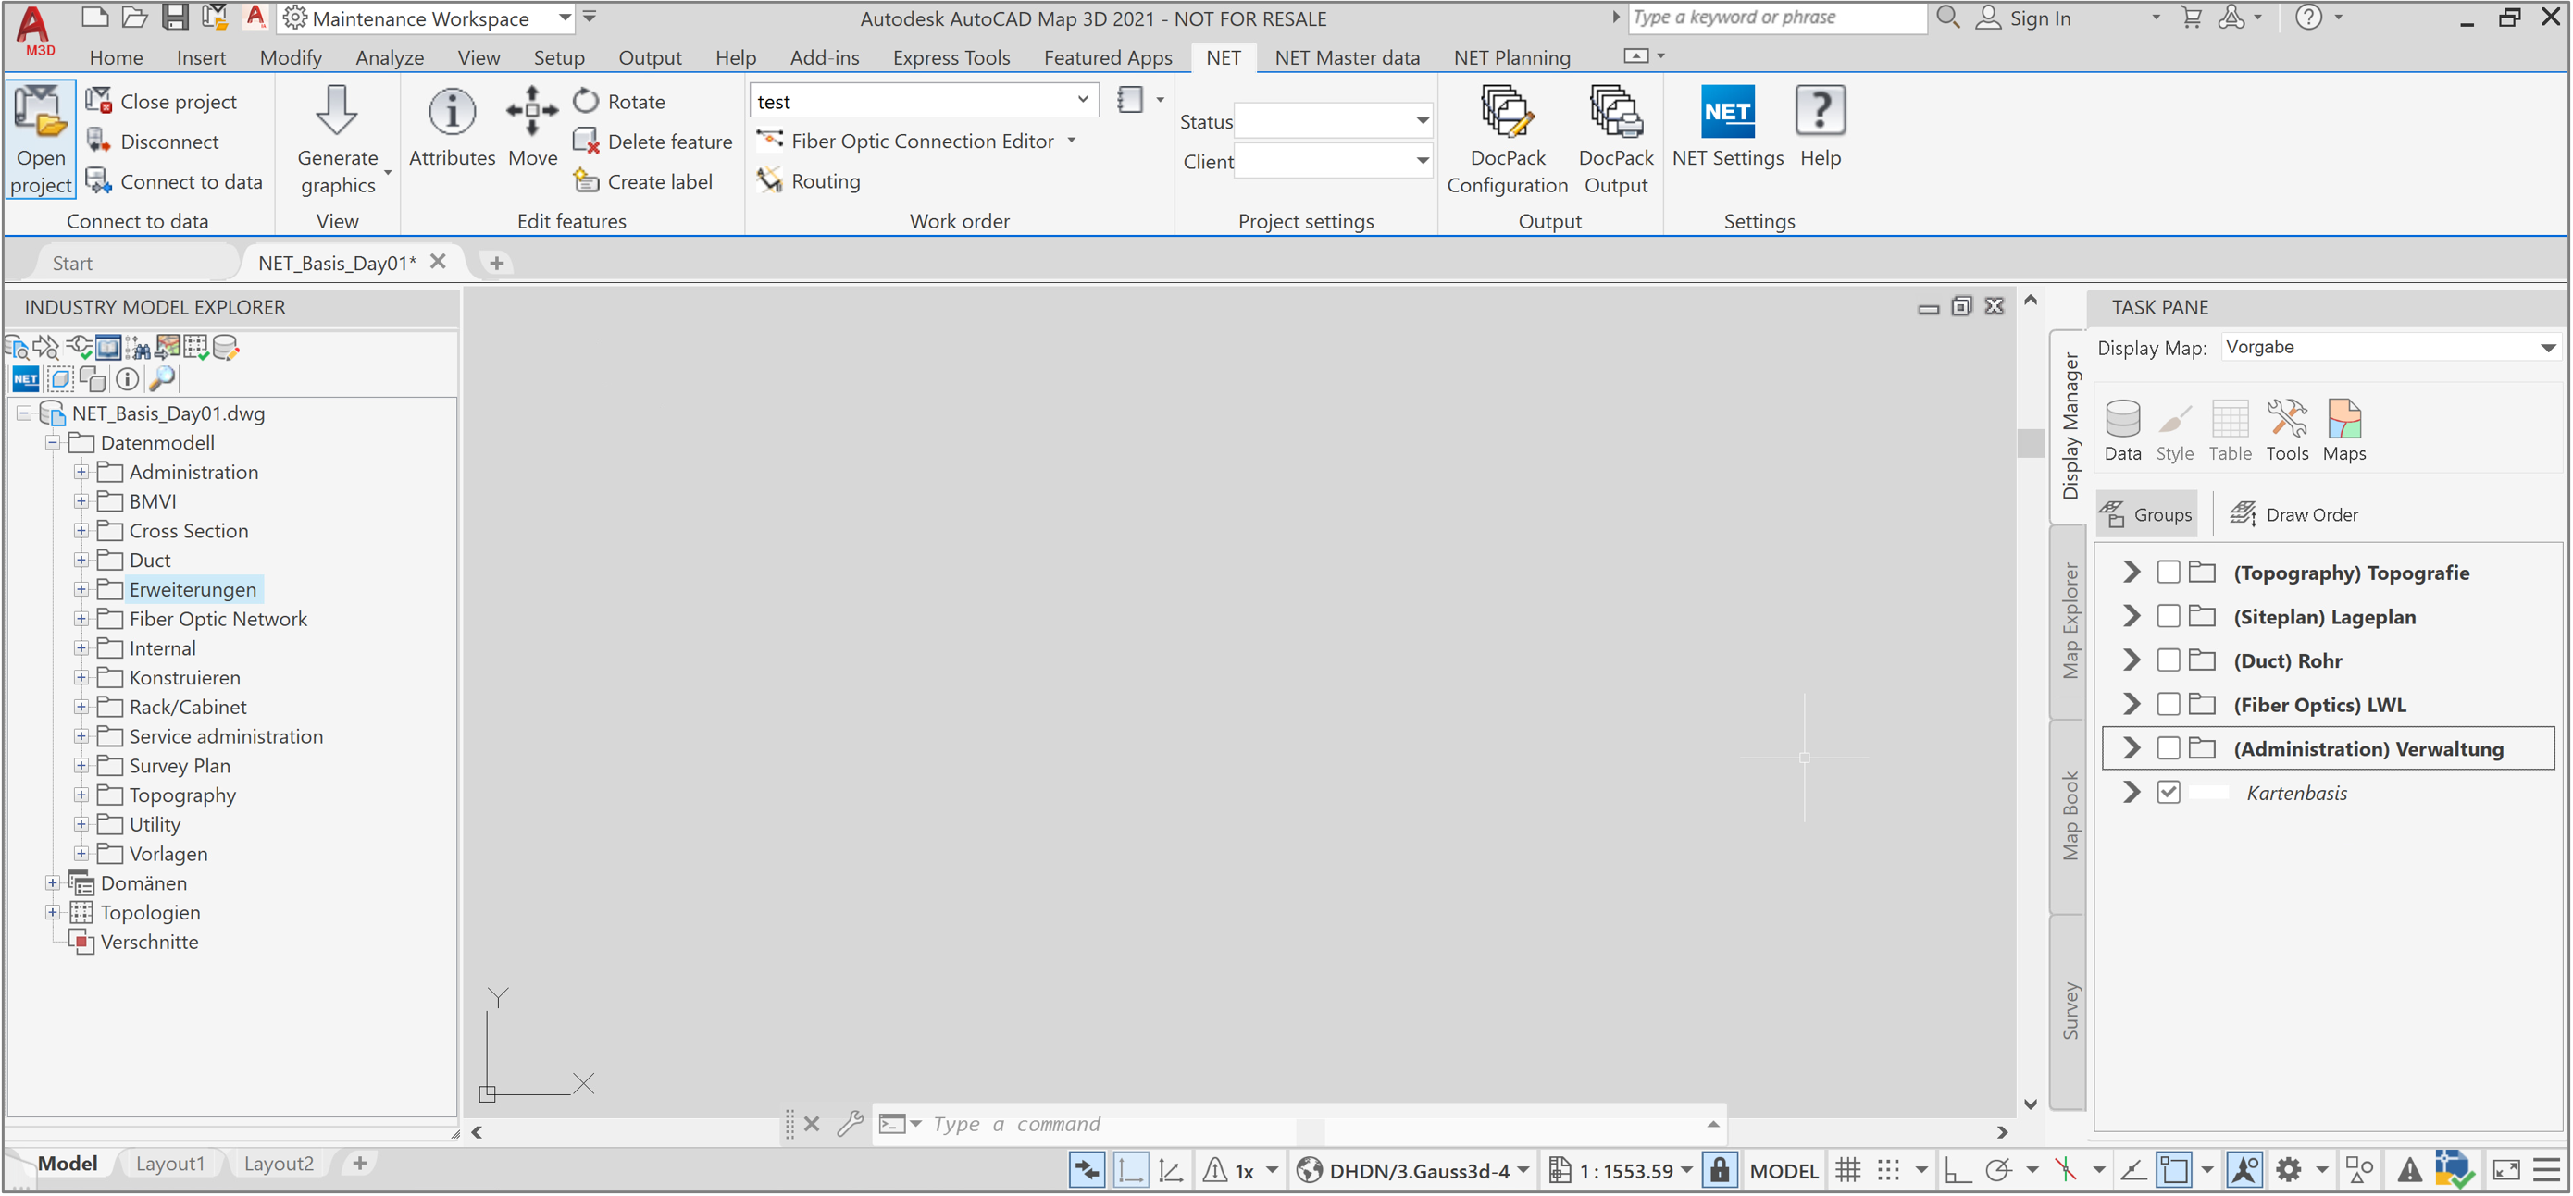Expand the Domänen node
The height and width of the screenshot is (1196, 2573).
point(52,883)
